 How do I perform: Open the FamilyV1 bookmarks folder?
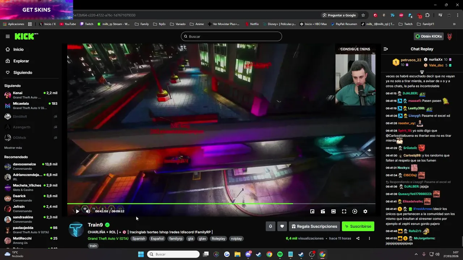click(x=426, y=24)
